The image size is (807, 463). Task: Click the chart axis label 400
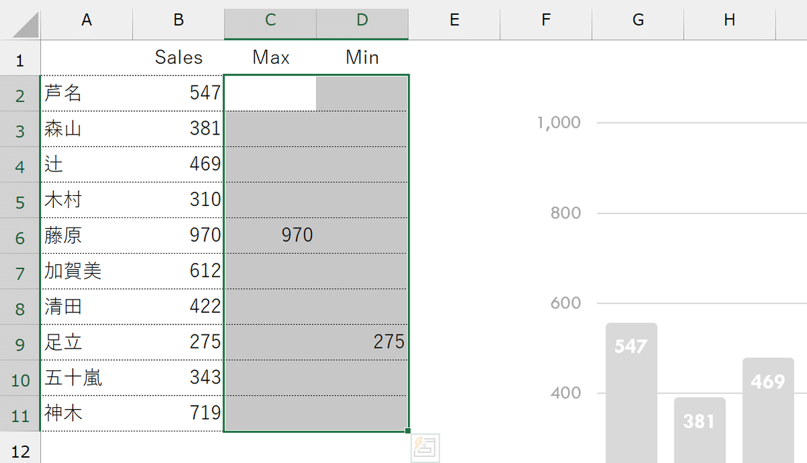tap(566, 393)
